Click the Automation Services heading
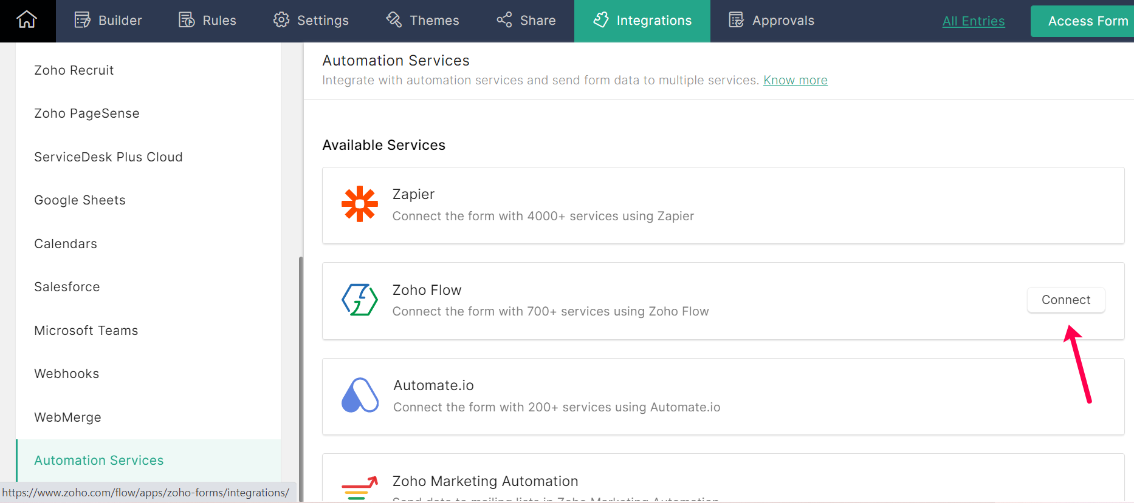1134x503 pixels. [x=396, y=61]
